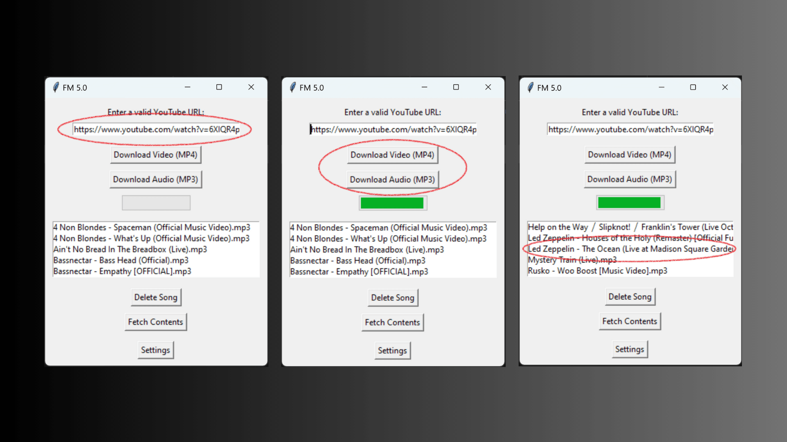Select Fetch Contents on left window
The width and height of the screenshot is (787, 442).
155,322
